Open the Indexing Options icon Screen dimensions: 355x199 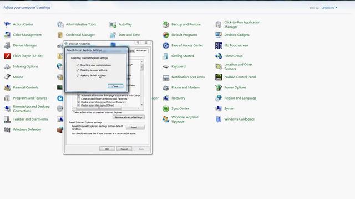point(7,66)
